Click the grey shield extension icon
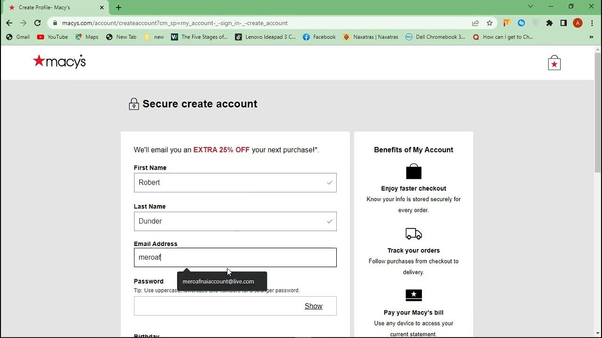 click(535, 23)
